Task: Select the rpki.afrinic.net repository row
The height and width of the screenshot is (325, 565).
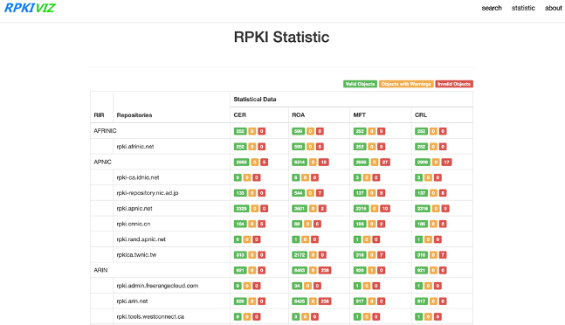Action: (x=281, y=147)
